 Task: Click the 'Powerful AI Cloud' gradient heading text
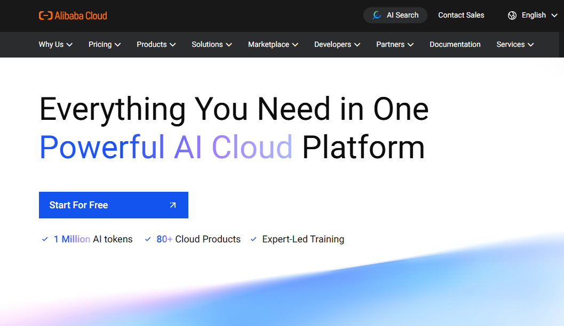166,147
